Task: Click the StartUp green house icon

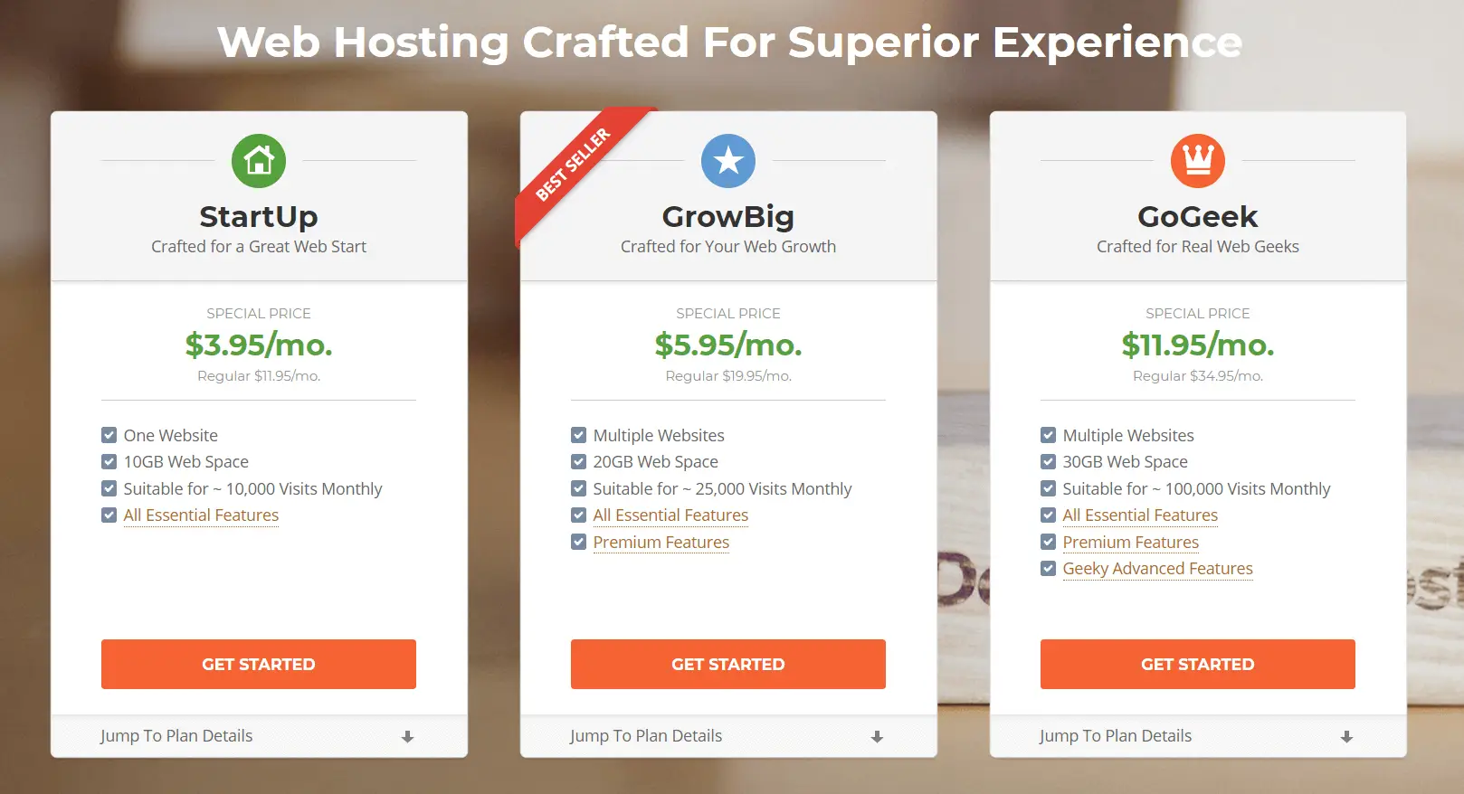Action: click(x=259, y=160)
